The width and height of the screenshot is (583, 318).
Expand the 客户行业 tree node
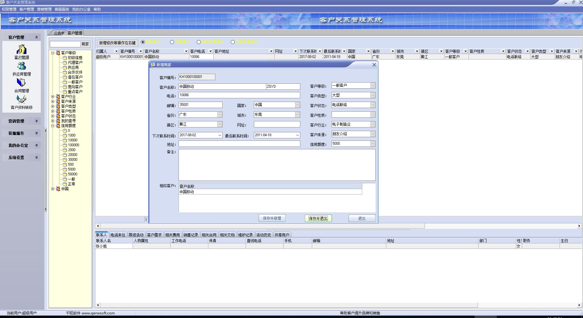(53, 96)
